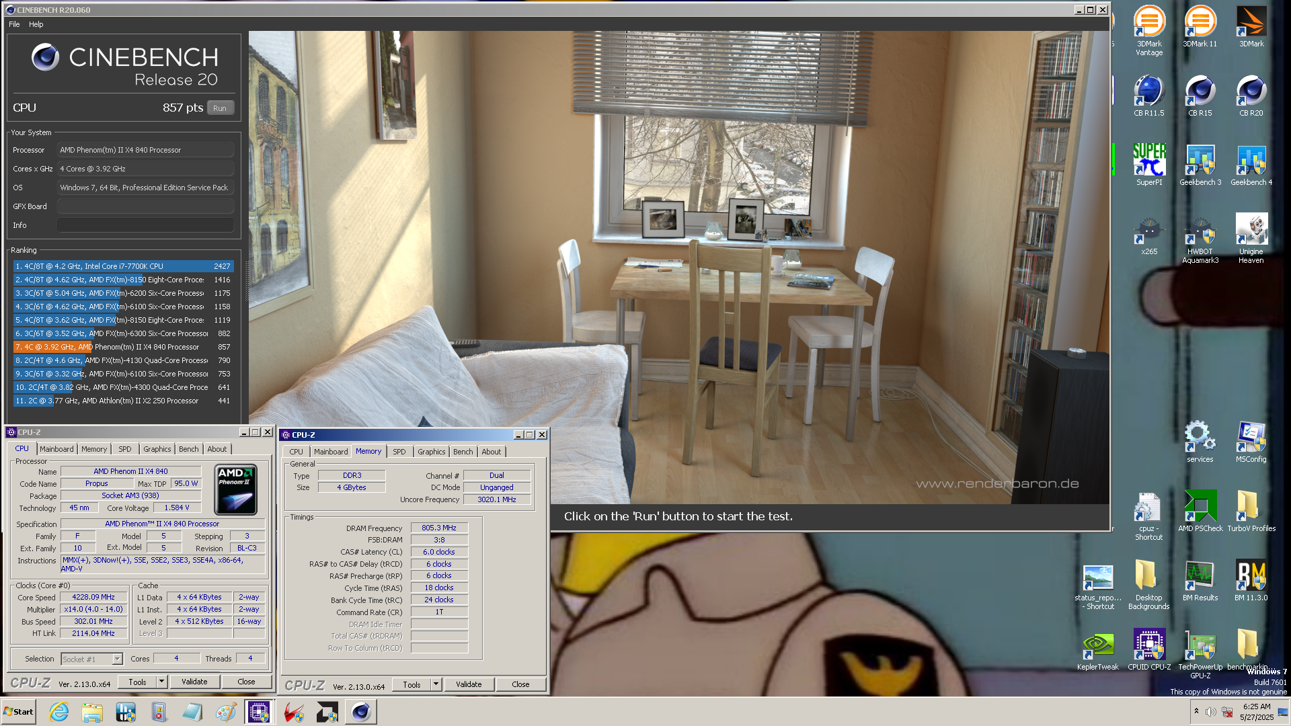Launch AMD PSCheck icon

[x=1200, y=511]
